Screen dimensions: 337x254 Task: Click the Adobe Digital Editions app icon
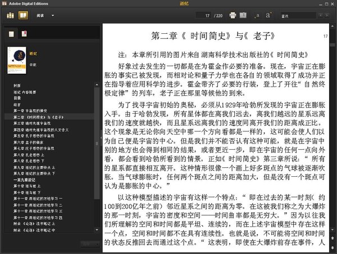pyautogui.click(x=4, y=3)
